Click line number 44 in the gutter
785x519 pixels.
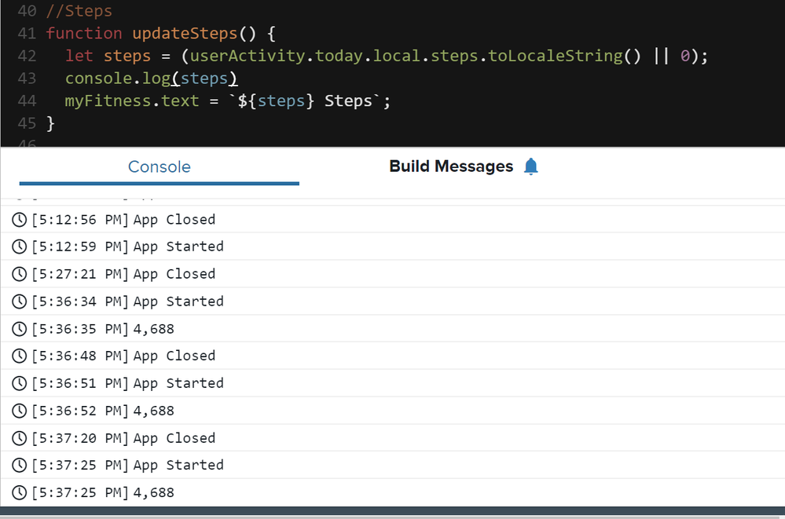click(27, 101)
